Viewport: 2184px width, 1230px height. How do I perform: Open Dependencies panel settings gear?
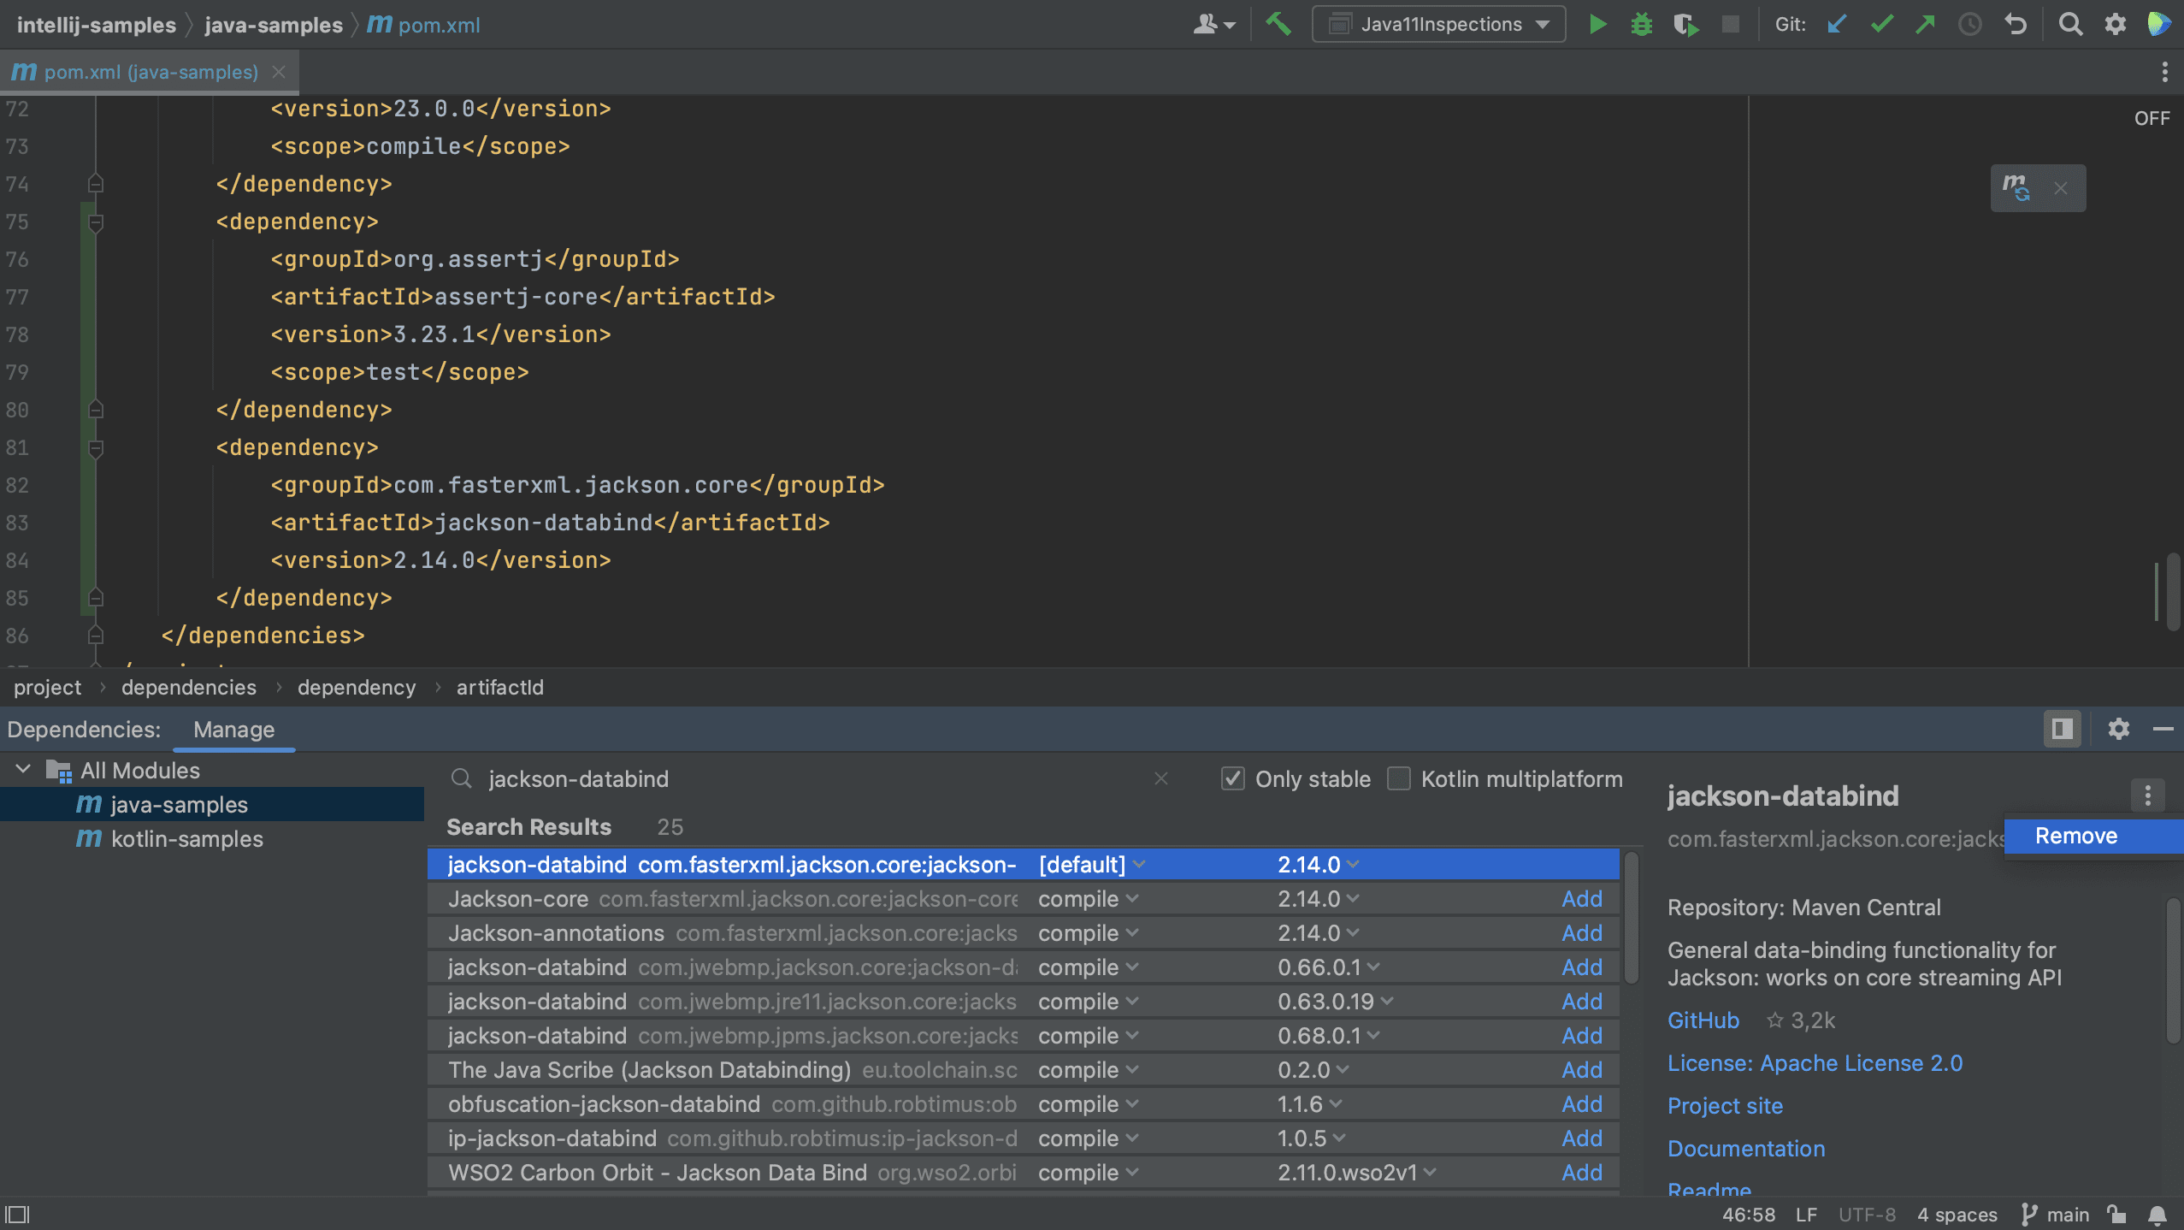click(2118, 729)
